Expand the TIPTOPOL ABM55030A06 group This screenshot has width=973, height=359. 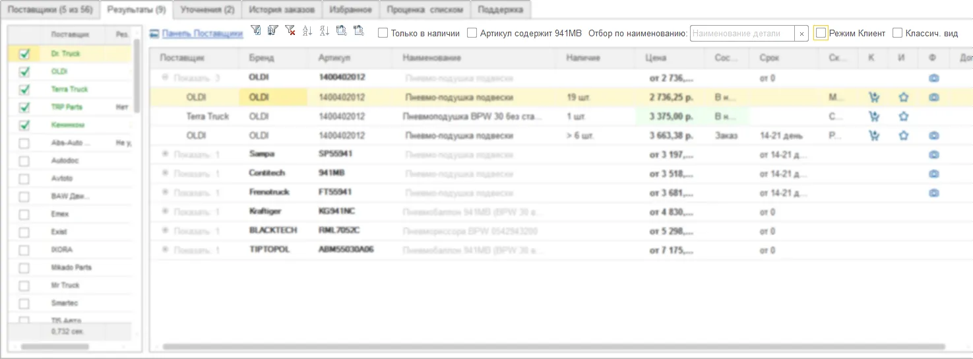[165, 250]
